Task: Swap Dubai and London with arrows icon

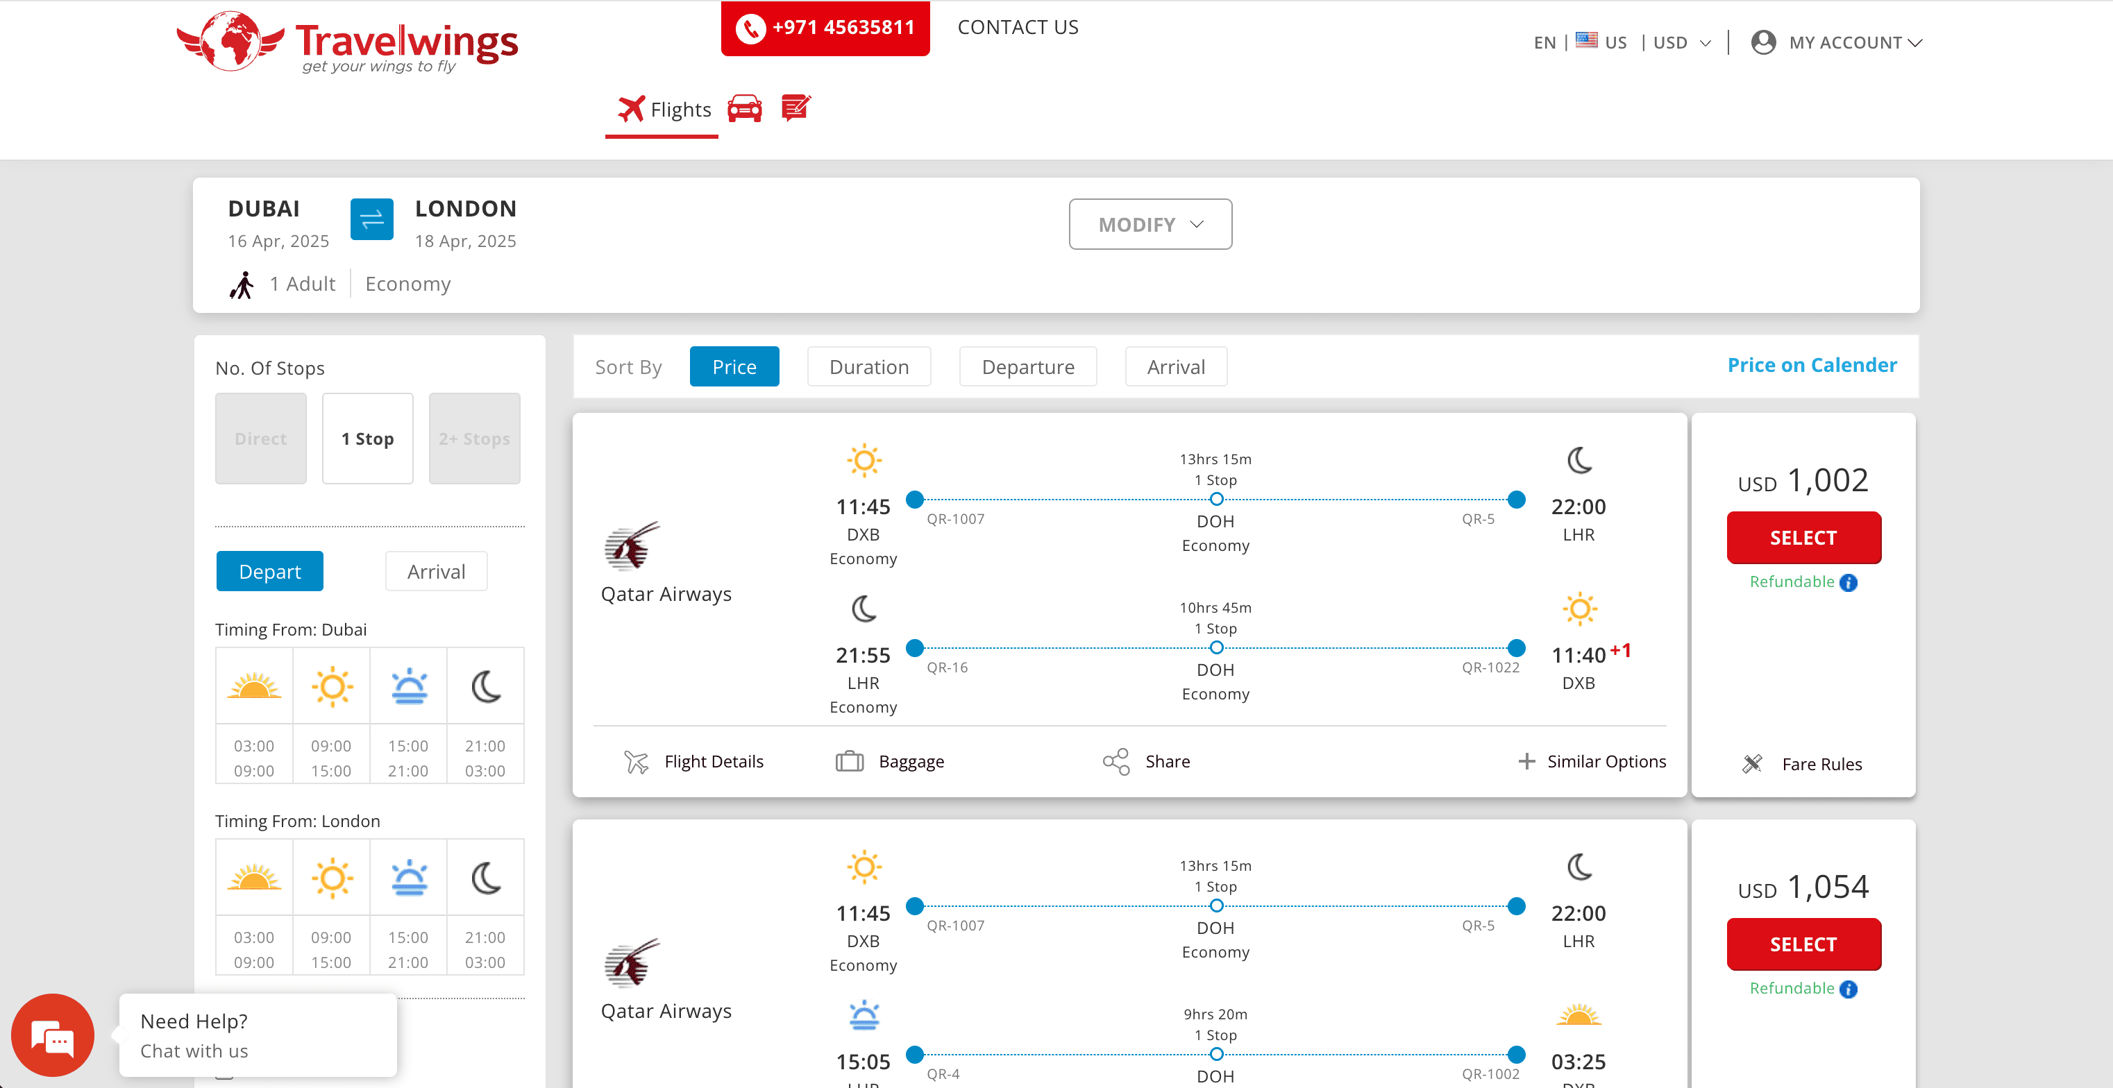Action: 371,219
